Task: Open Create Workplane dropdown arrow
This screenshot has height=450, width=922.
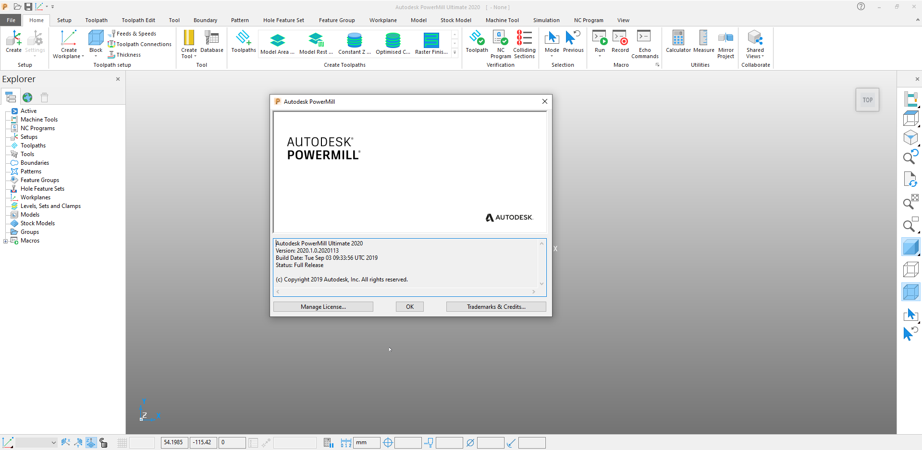Action: [x=83, y=57]
